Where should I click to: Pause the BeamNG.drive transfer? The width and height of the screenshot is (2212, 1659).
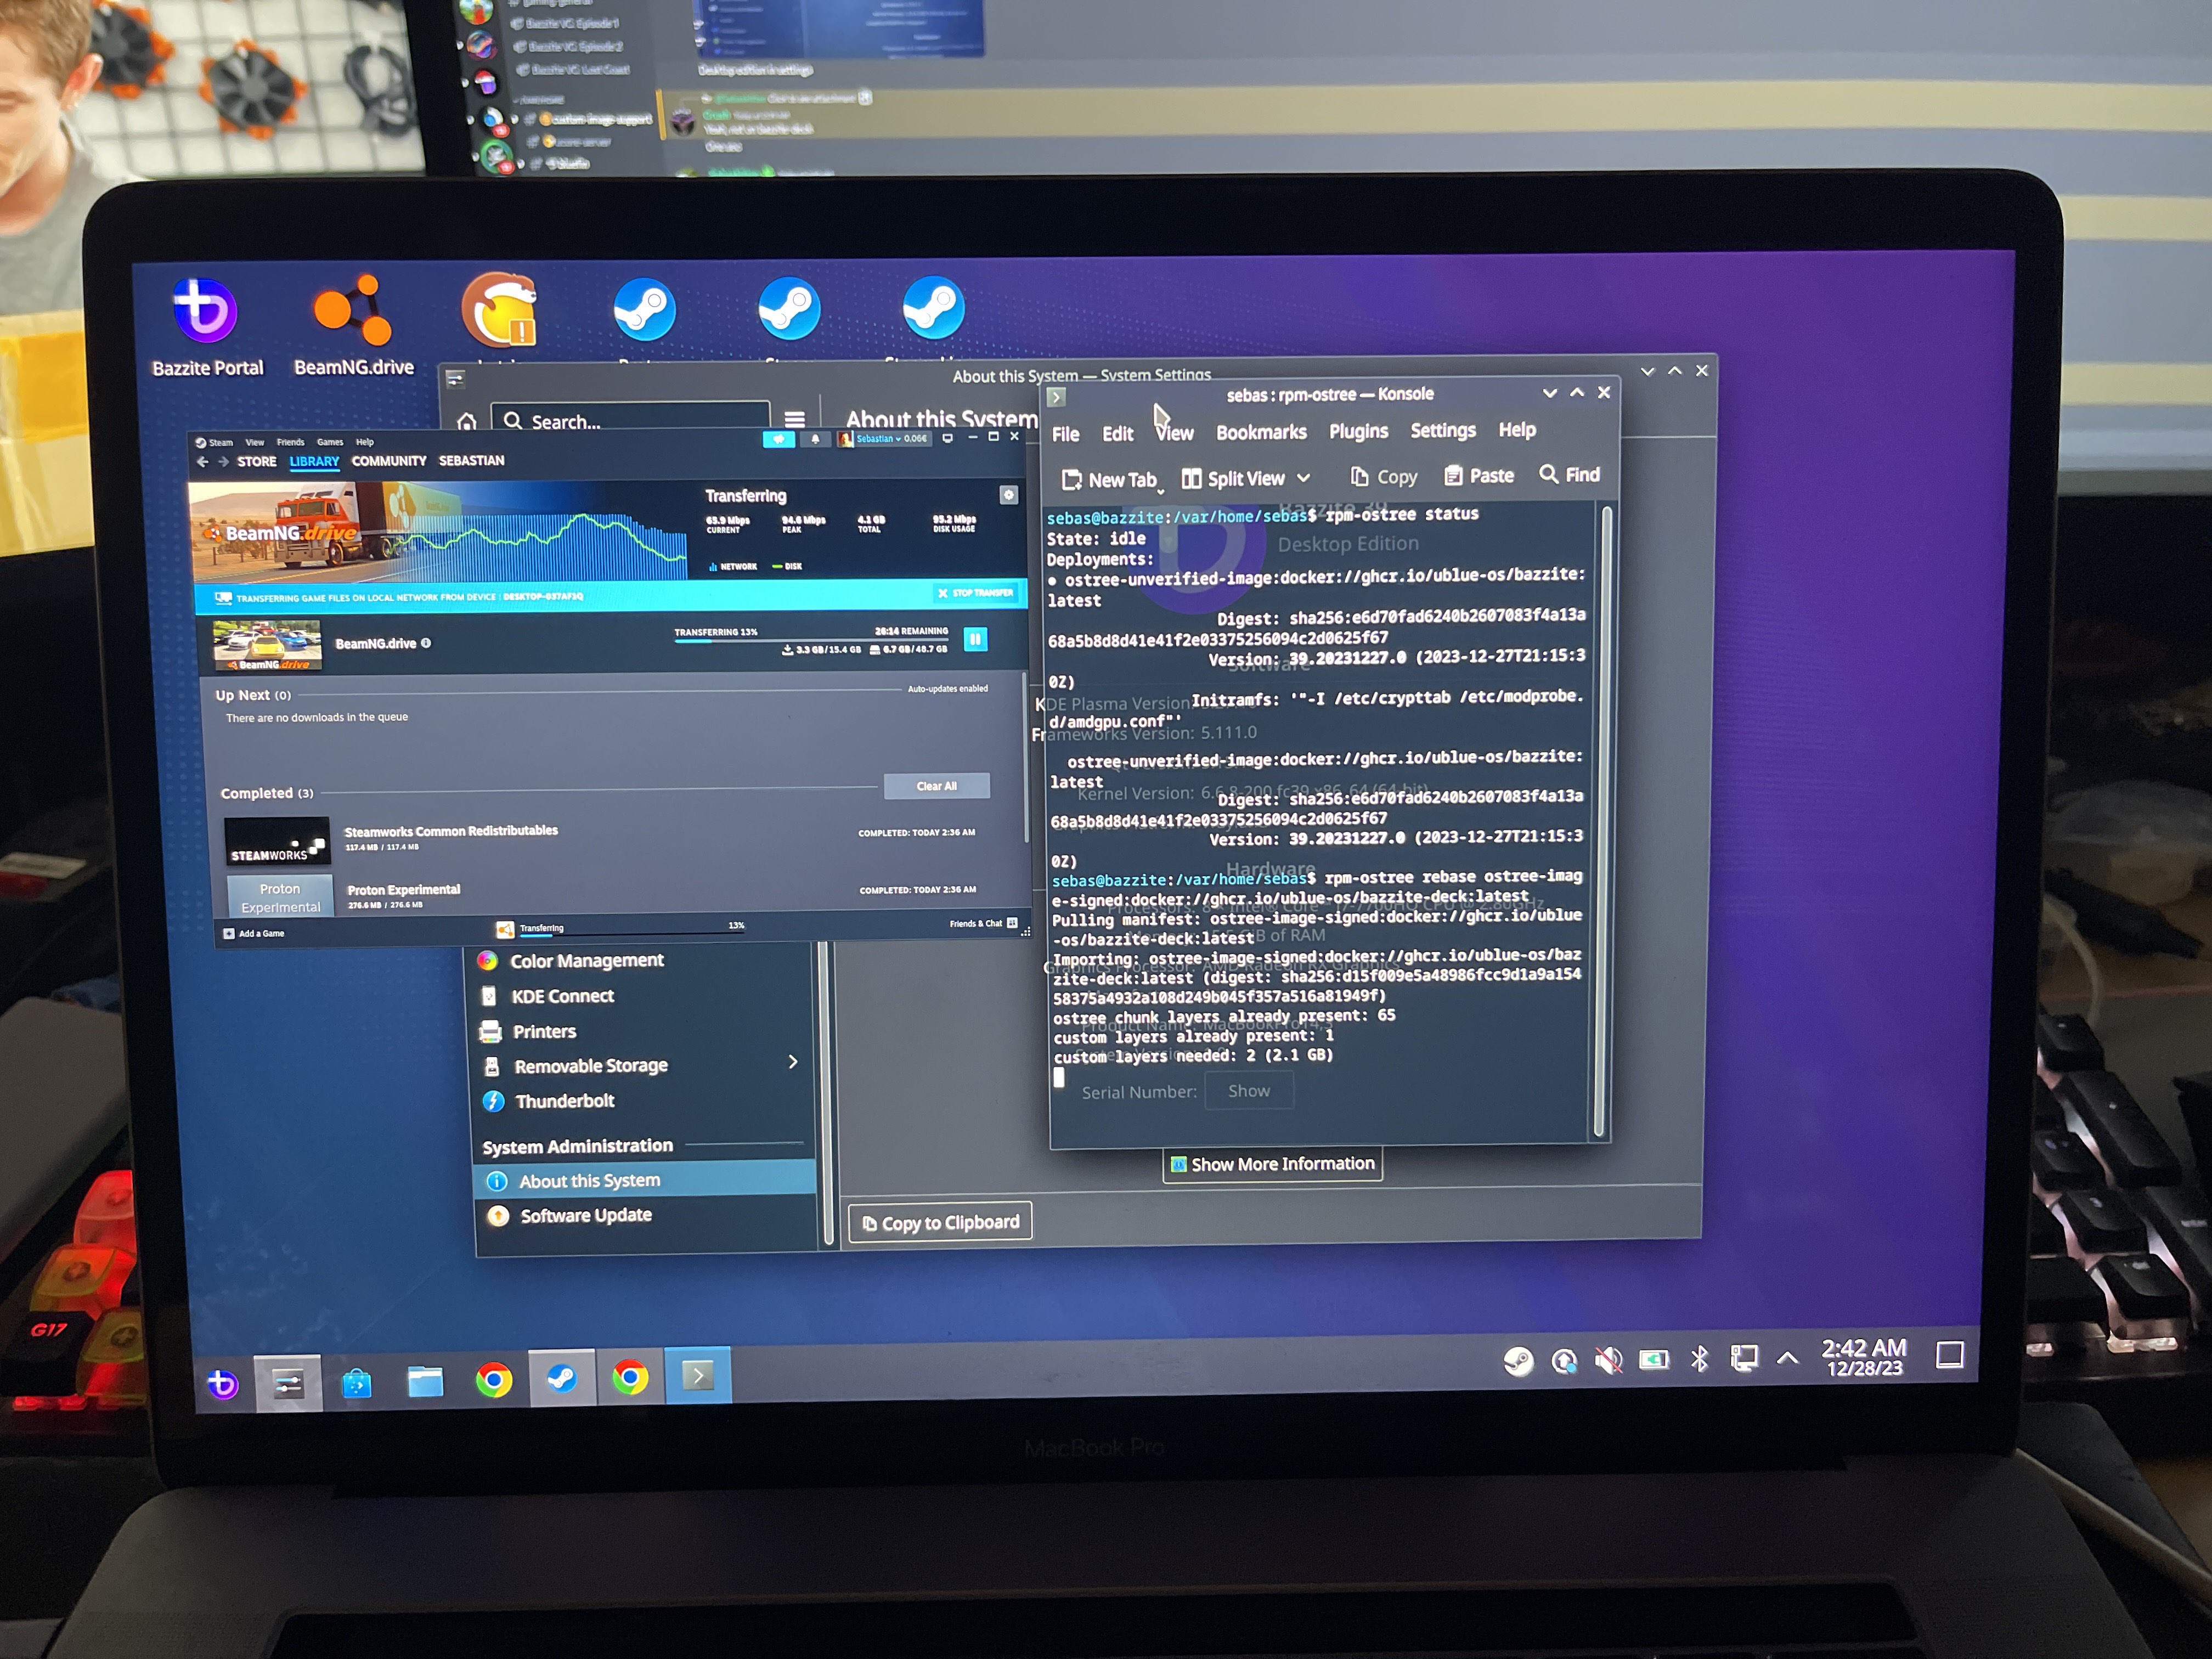(x=975, y=639)
